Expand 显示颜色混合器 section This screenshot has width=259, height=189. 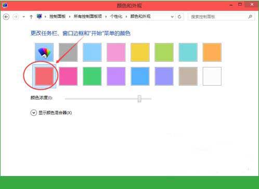(x=34, y=113)
